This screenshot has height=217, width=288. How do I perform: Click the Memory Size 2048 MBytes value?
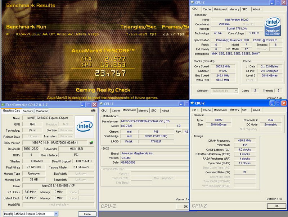(219, 124)
